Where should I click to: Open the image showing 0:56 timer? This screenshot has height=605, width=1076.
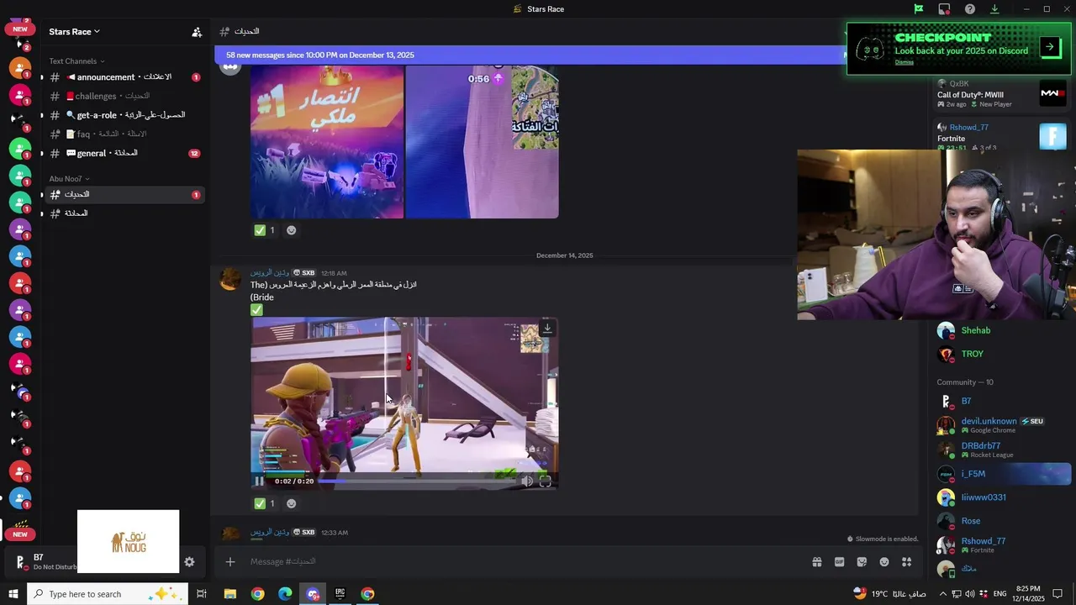click(x=483, y=142)
